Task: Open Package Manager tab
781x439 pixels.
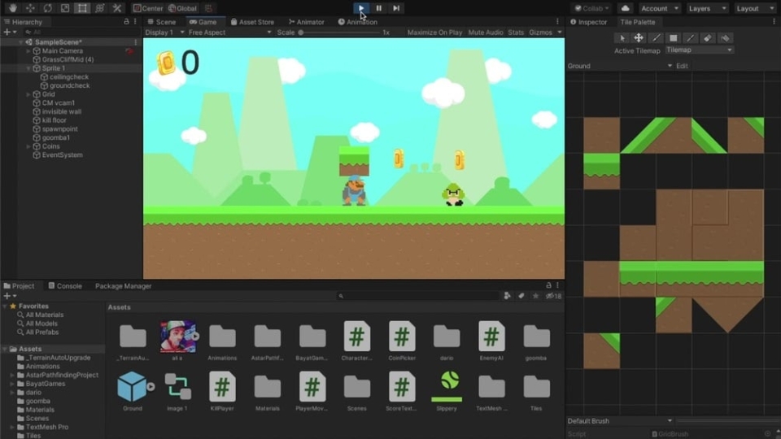Action: (123, 285)
